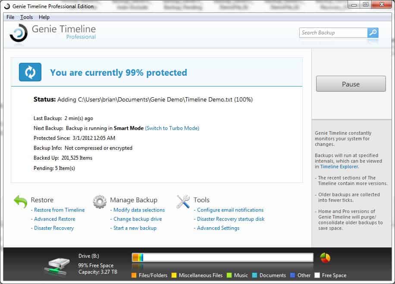Click 'Backed Up: 201,525 Items'
Image resolution: width=395 pixels, height=284 pixels.
[63, 158]
